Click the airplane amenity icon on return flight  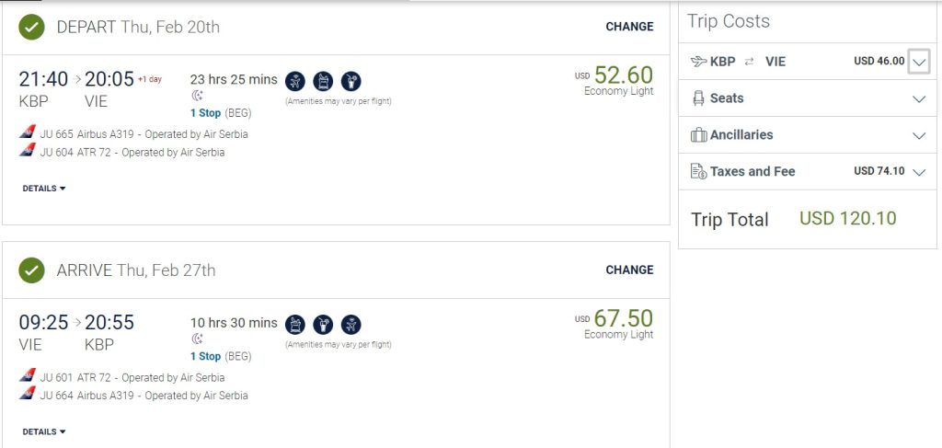click(x=350, y=324)
